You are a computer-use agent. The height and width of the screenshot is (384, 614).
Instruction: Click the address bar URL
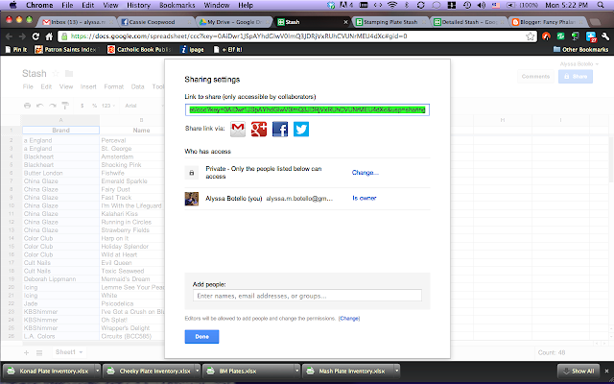pyautogui.click(x=239, y=36)
